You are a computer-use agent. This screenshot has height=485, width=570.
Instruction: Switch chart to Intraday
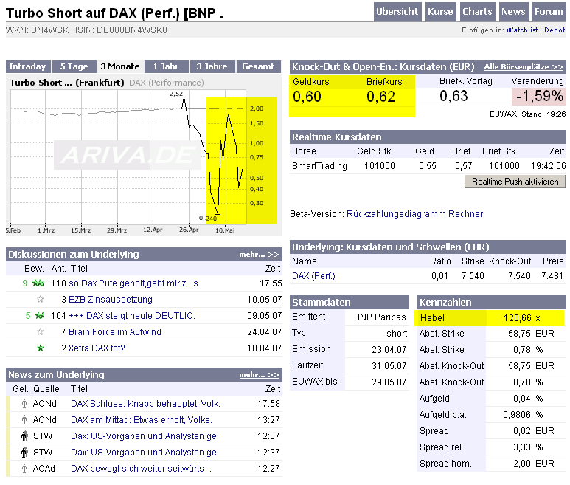[x=28, y=66]
